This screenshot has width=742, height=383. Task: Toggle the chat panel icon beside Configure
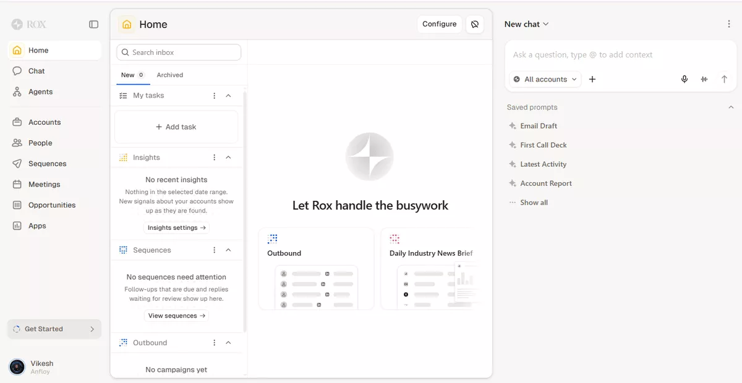pos(475,24)
